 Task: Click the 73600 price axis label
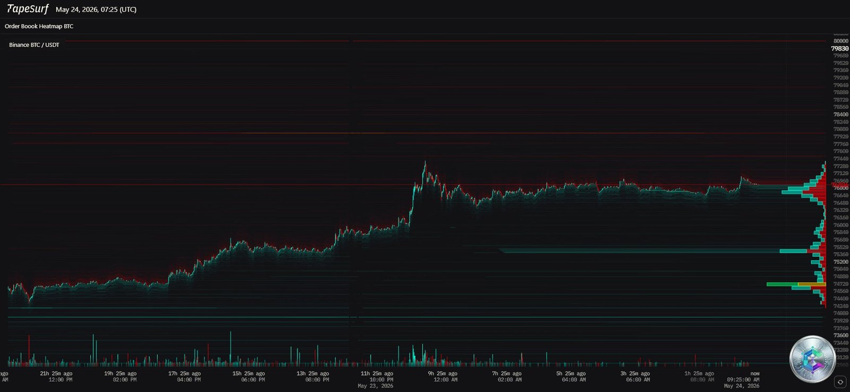click(841, 335)
